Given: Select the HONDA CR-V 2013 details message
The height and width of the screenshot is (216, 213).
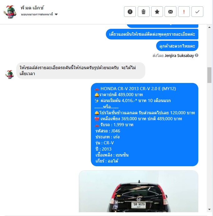Looking at the screenshot, I should pyautogui.click(x=145, y=125).
